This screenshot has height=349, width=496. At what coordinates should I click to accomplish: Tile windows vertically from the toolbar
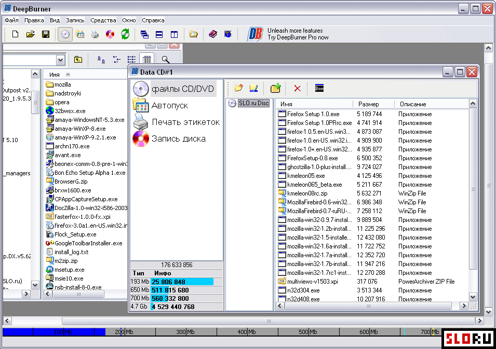(x=175, y=34)
